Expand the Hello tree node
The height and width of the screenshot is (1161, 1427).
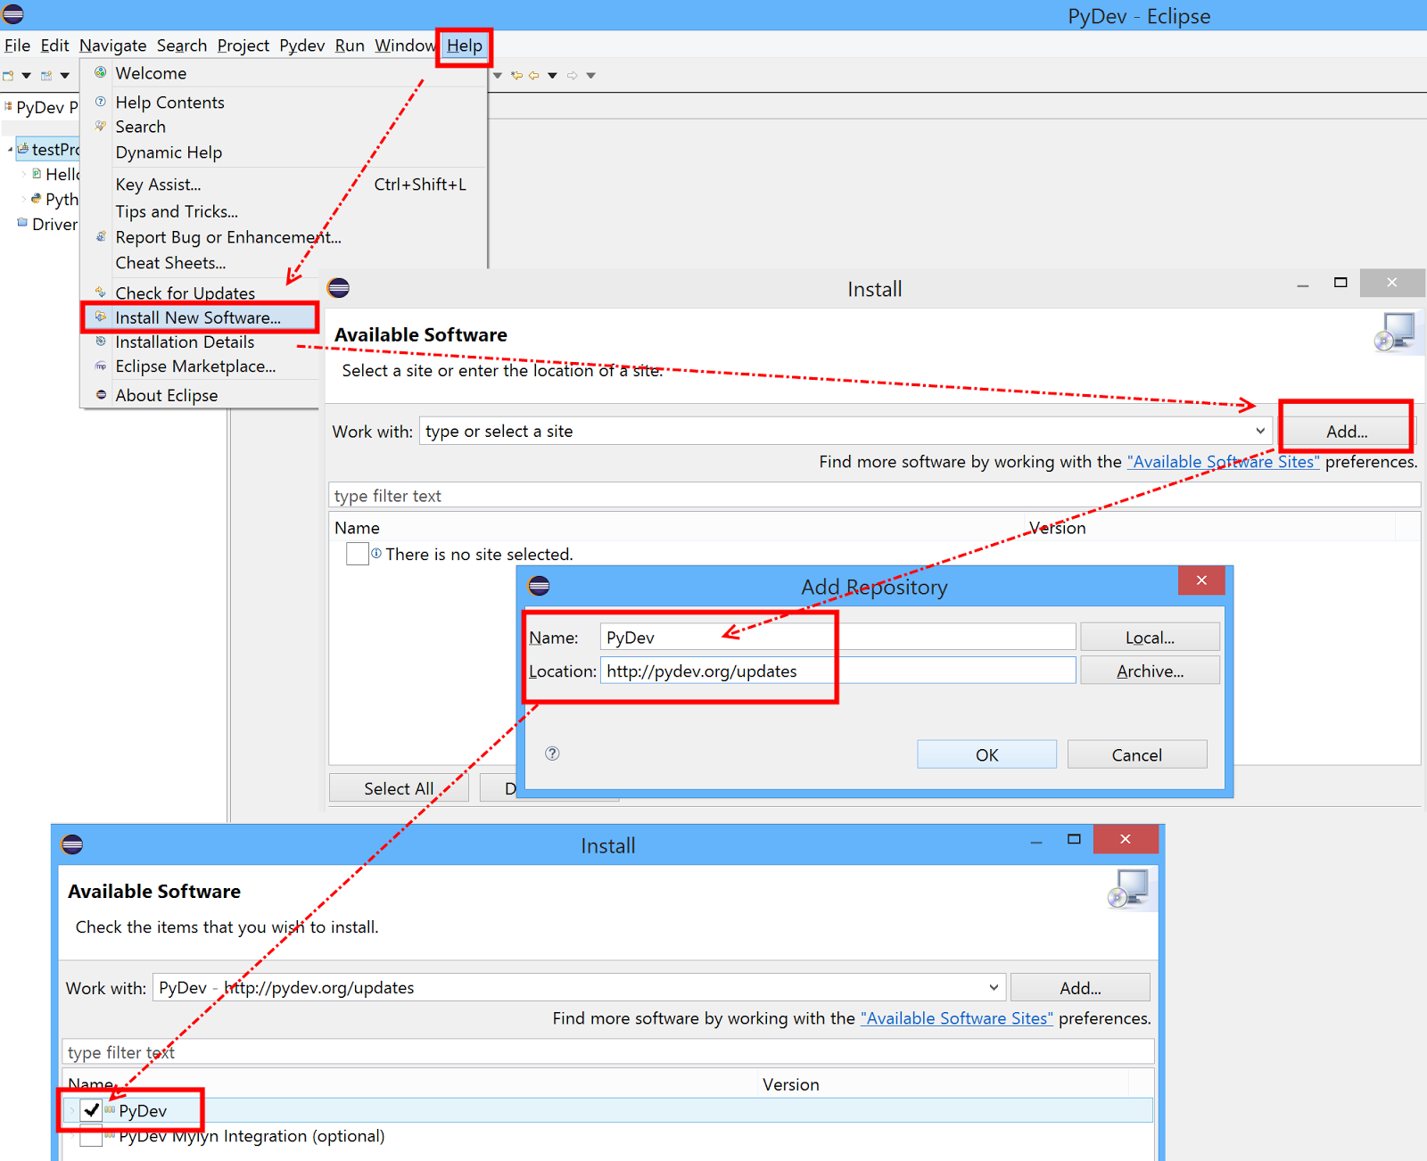24,174
